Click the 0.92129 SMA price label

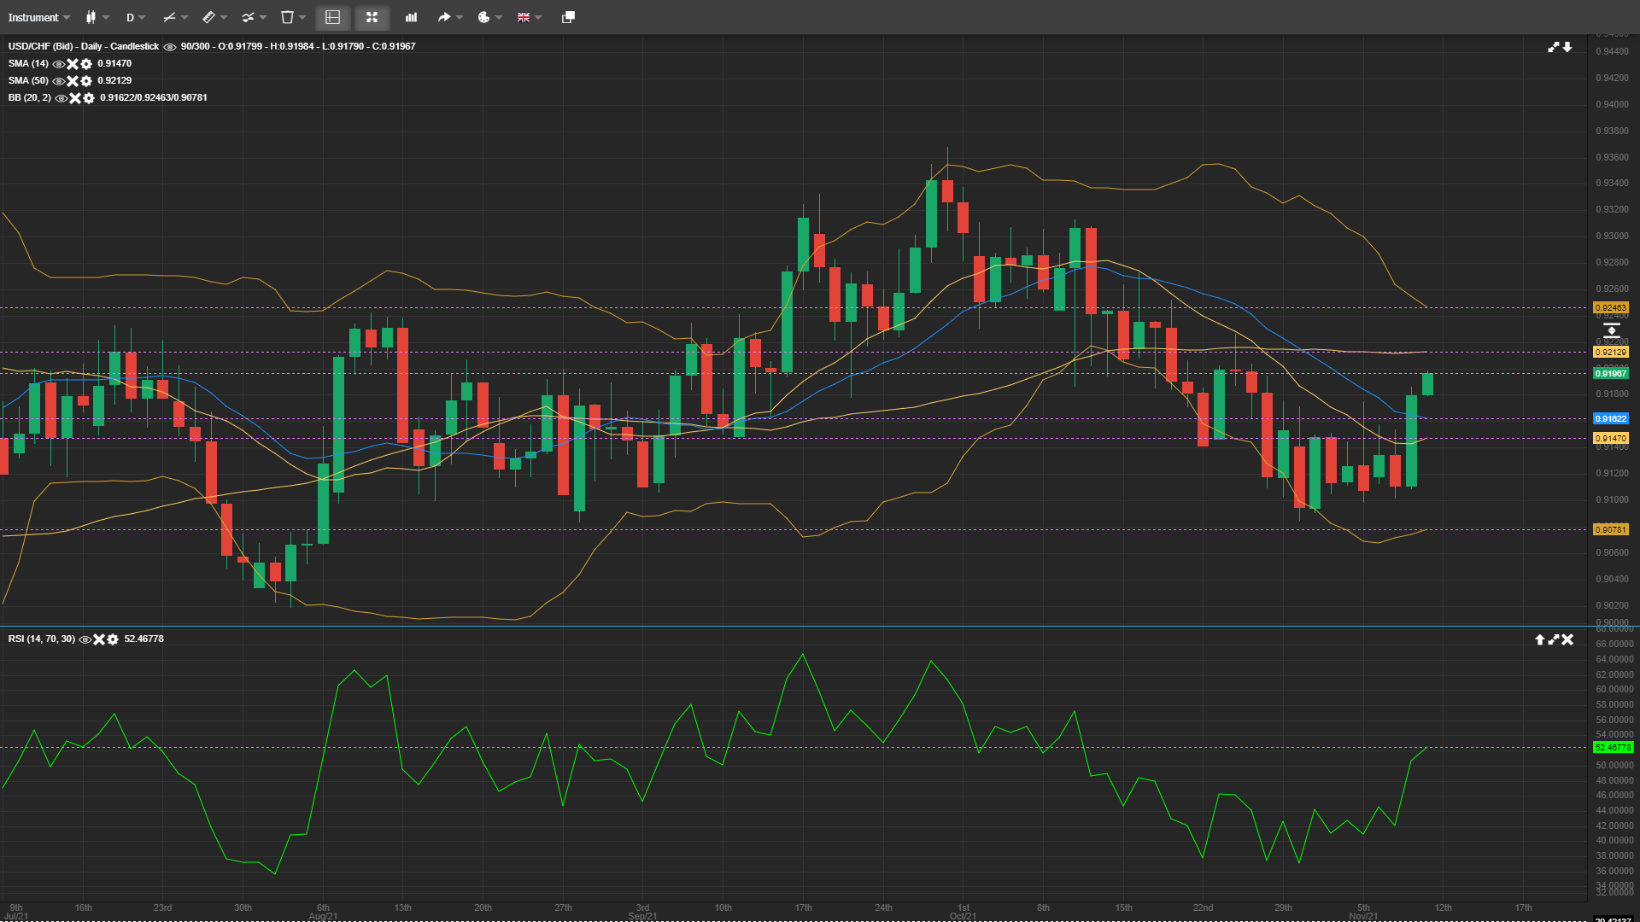[1611, 352]
